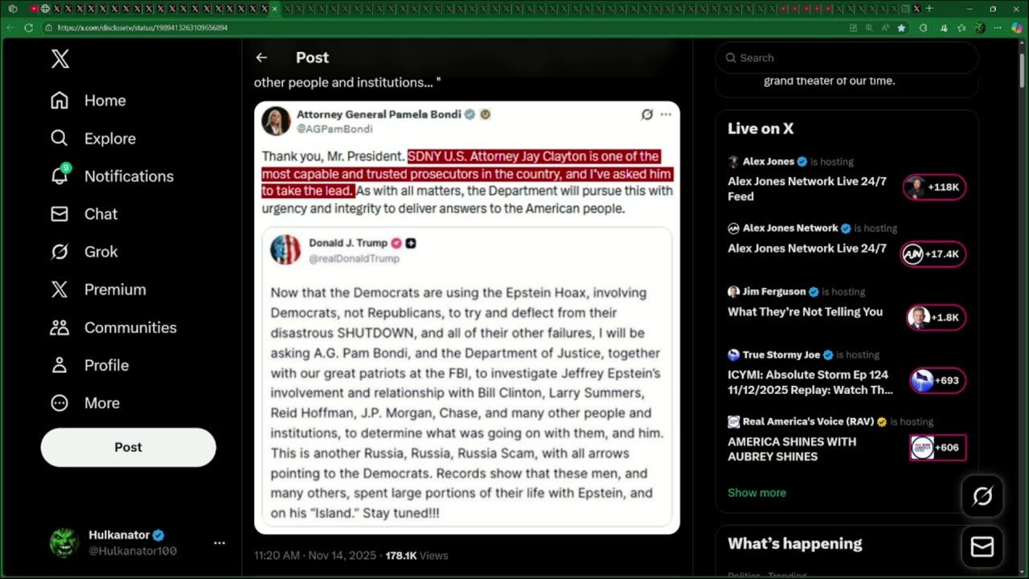
Task: Click Show more under Live on X
Action: pyautogui.click(x=756, y=493)
